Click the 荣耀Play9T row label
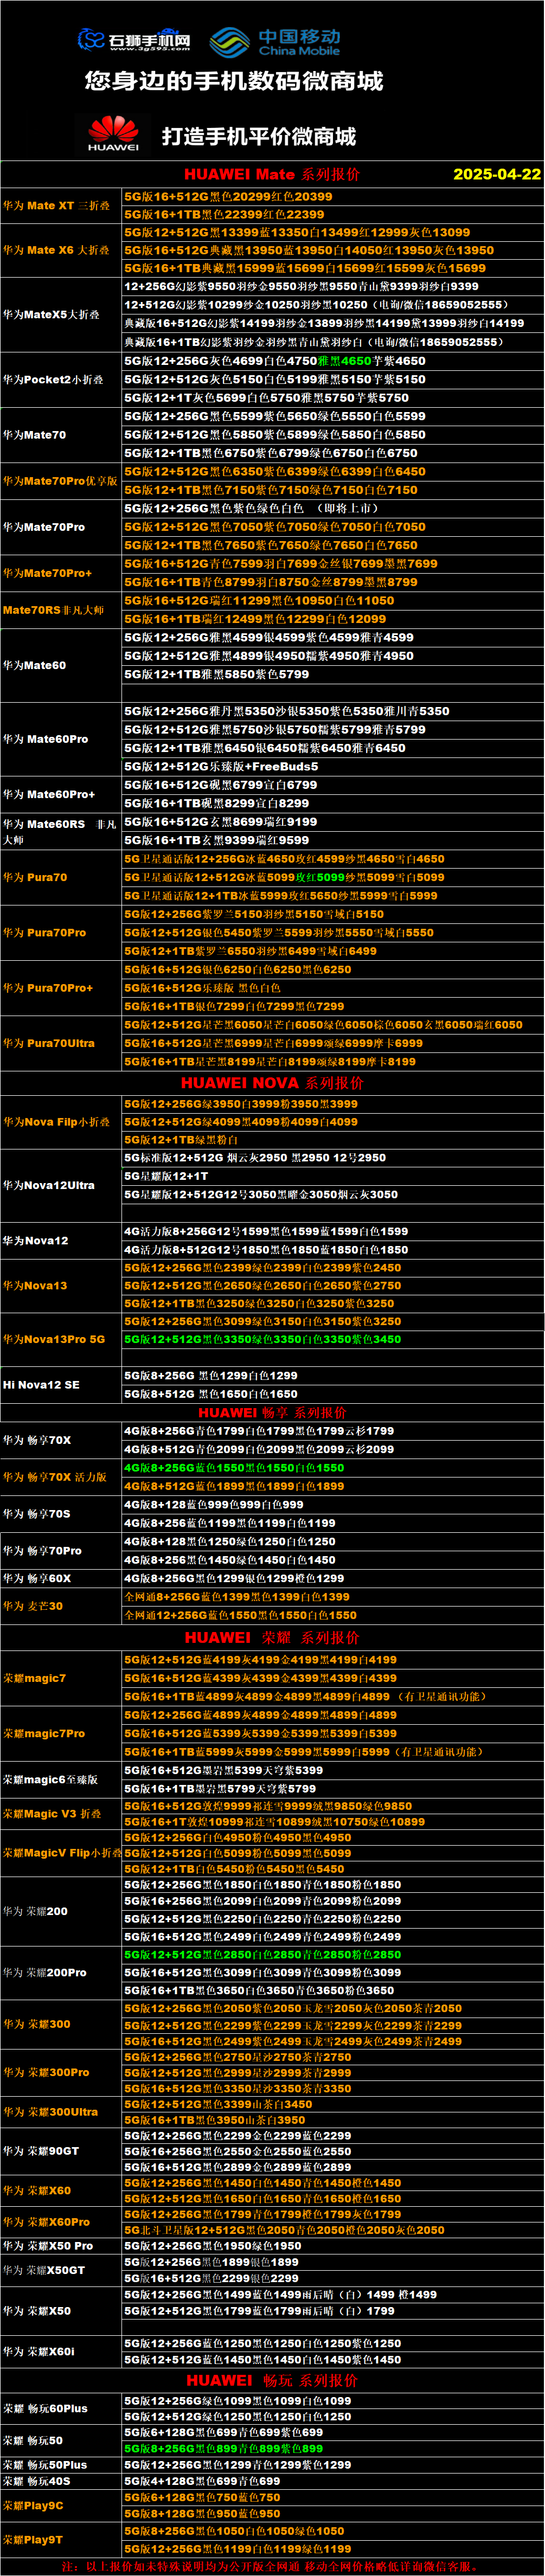This screenshot has height=2576, width=545. pos(33,2539)
